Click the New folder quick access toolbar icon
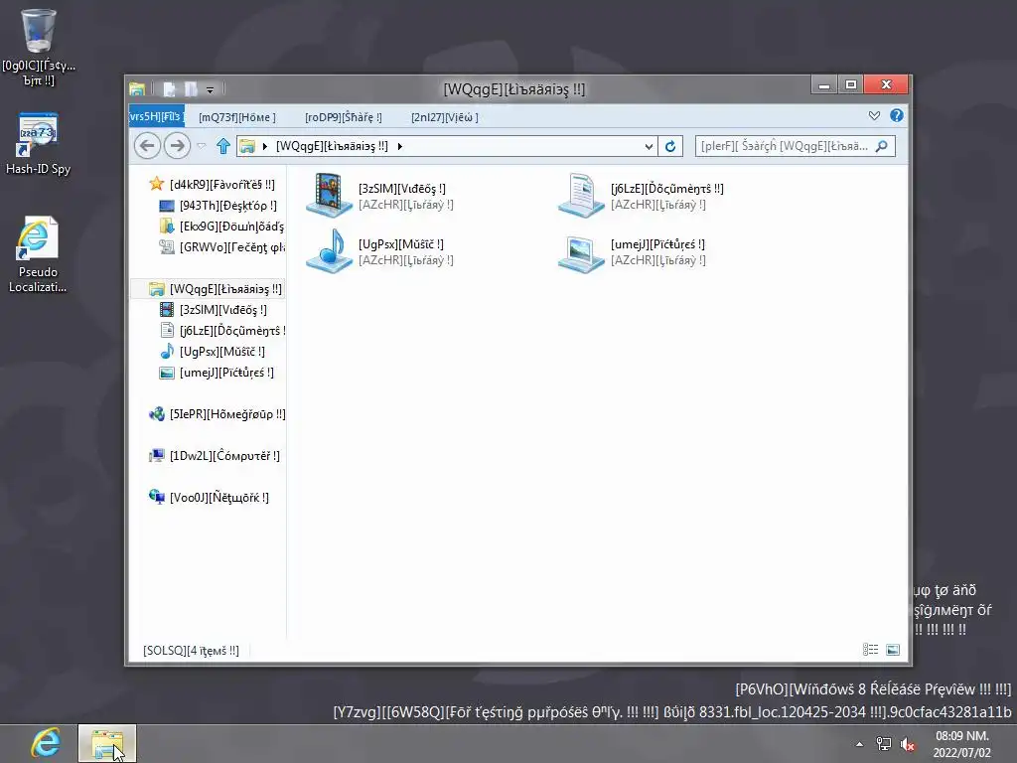This screenshot has height=763, width=1017. click(x=191, y=88)
